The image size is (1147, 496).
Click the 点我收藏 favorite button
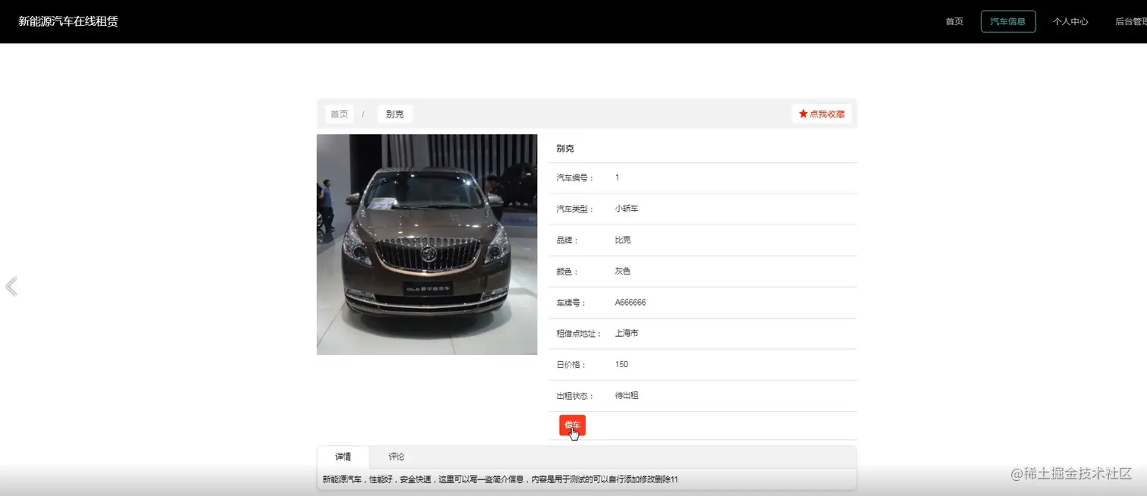(x=822, y=113)
